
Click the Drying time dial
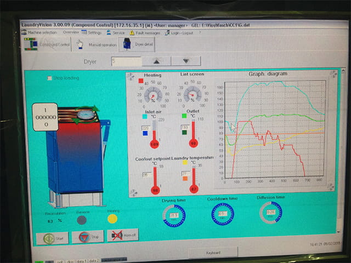coord(174,215)
